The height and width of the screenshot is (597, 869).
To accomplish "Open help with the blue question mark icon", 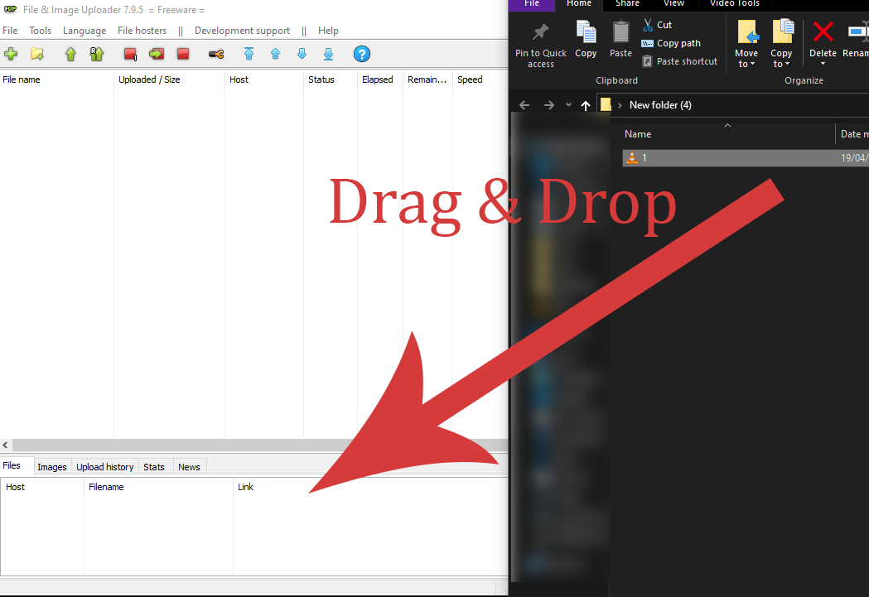I will click(x=361, y=54).
